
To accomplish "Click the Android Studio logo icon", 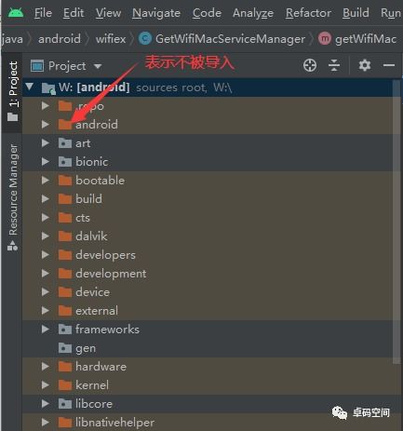I will [x=16, y=13].
